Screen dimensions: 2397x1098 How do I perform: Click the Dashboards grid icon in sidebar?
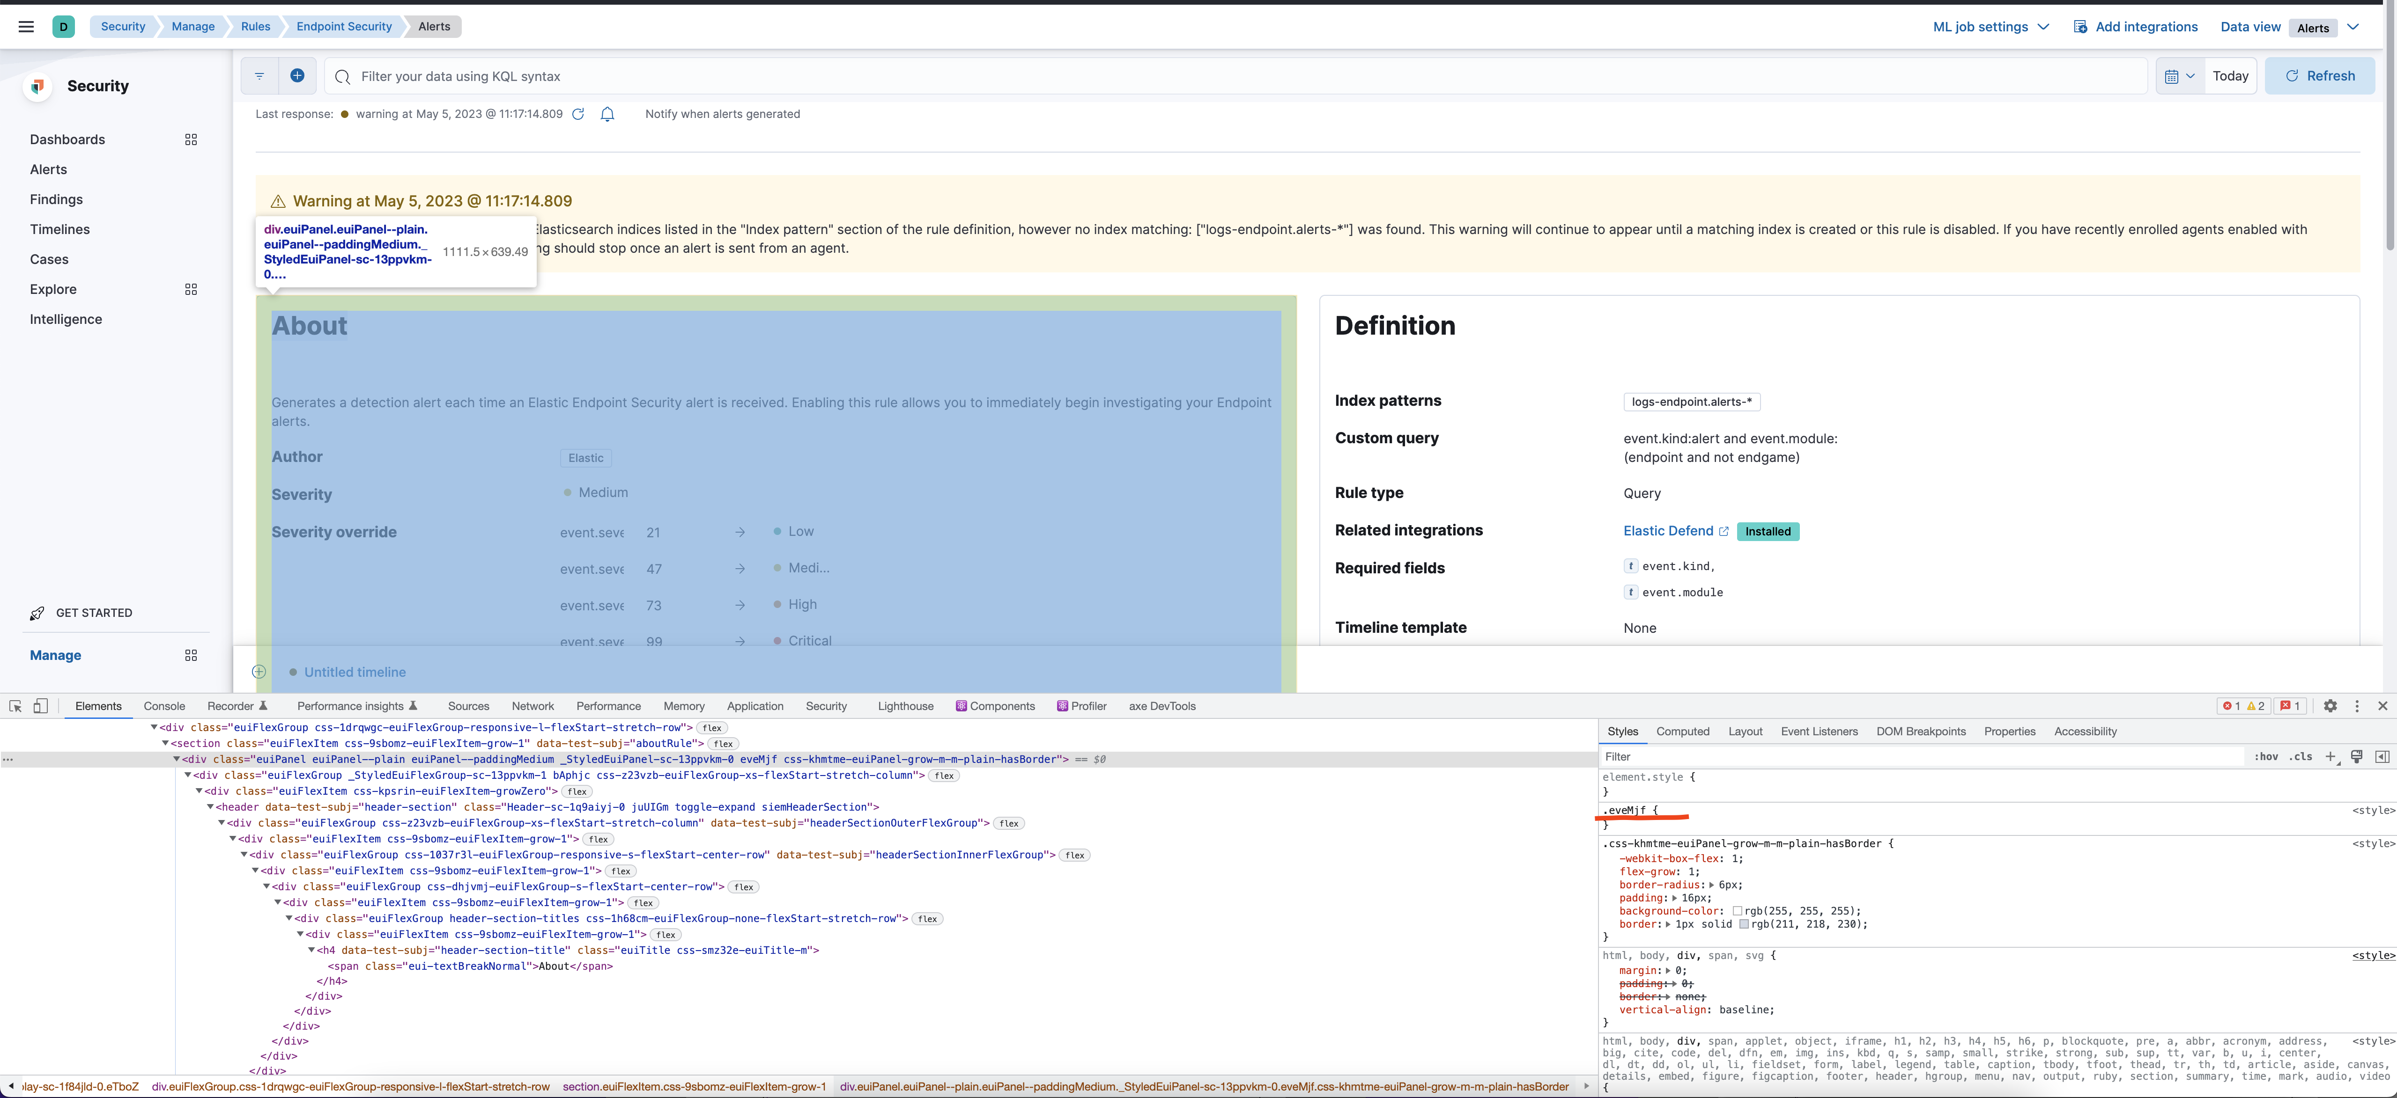pyautogui.click(x=192, y=139)
